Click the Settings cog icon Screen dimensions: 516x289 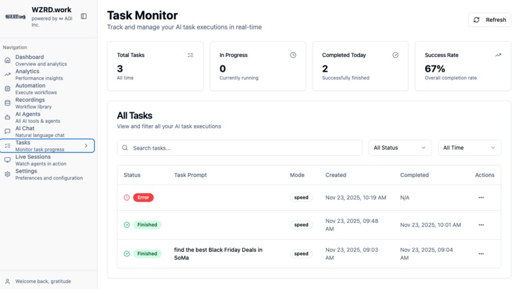8,174
